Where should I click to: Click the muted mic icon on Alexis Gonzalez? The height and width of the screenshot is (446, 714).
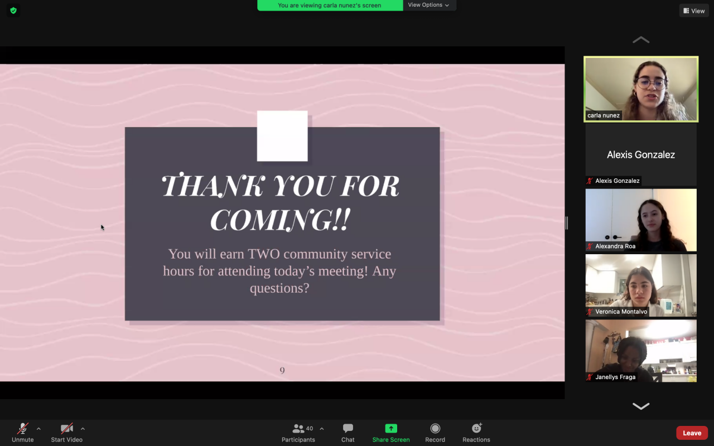pyautogui.click(x=590, y=181)
